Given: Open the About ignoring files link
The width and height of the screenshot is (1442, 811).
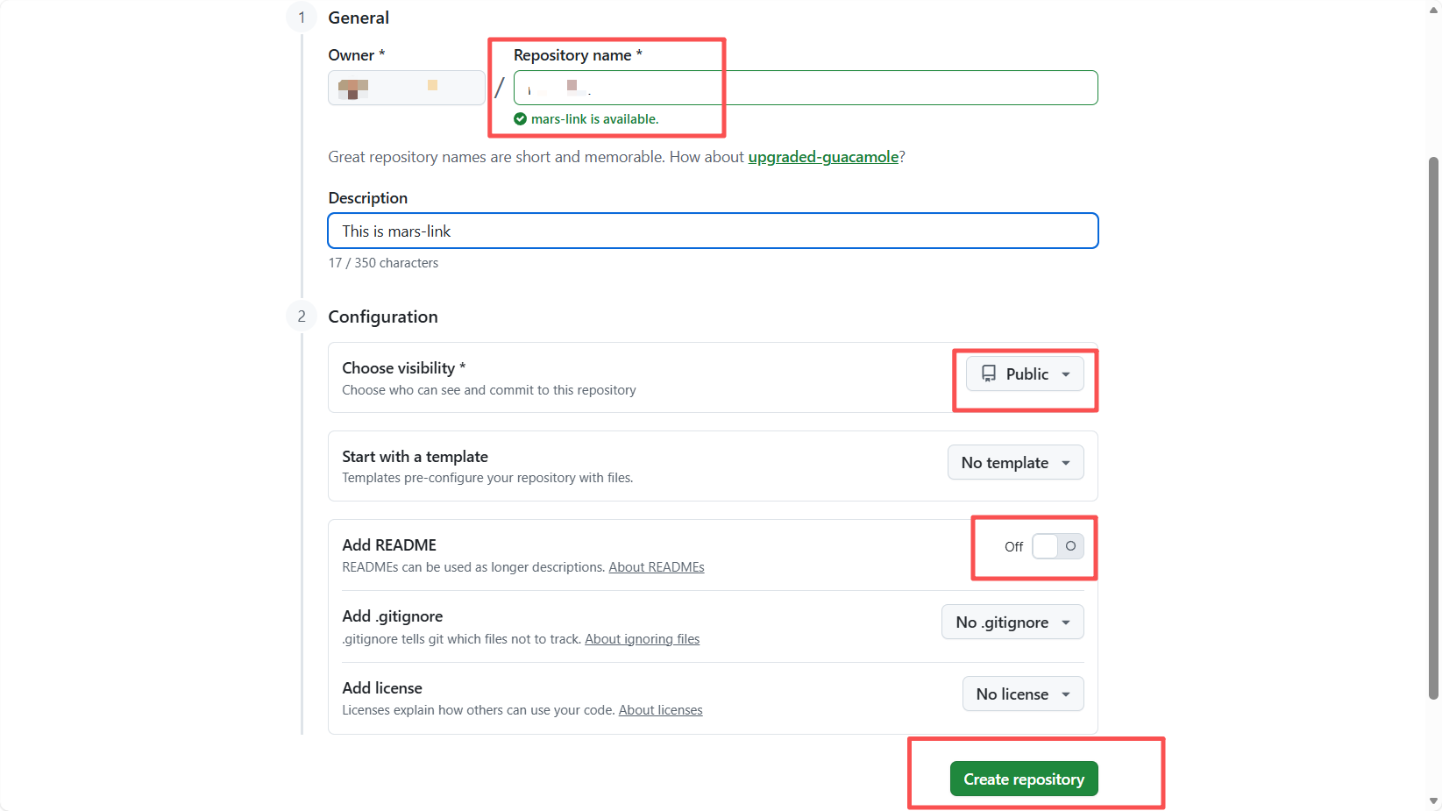Looking at the screenshot, I should tap(643, 639).
